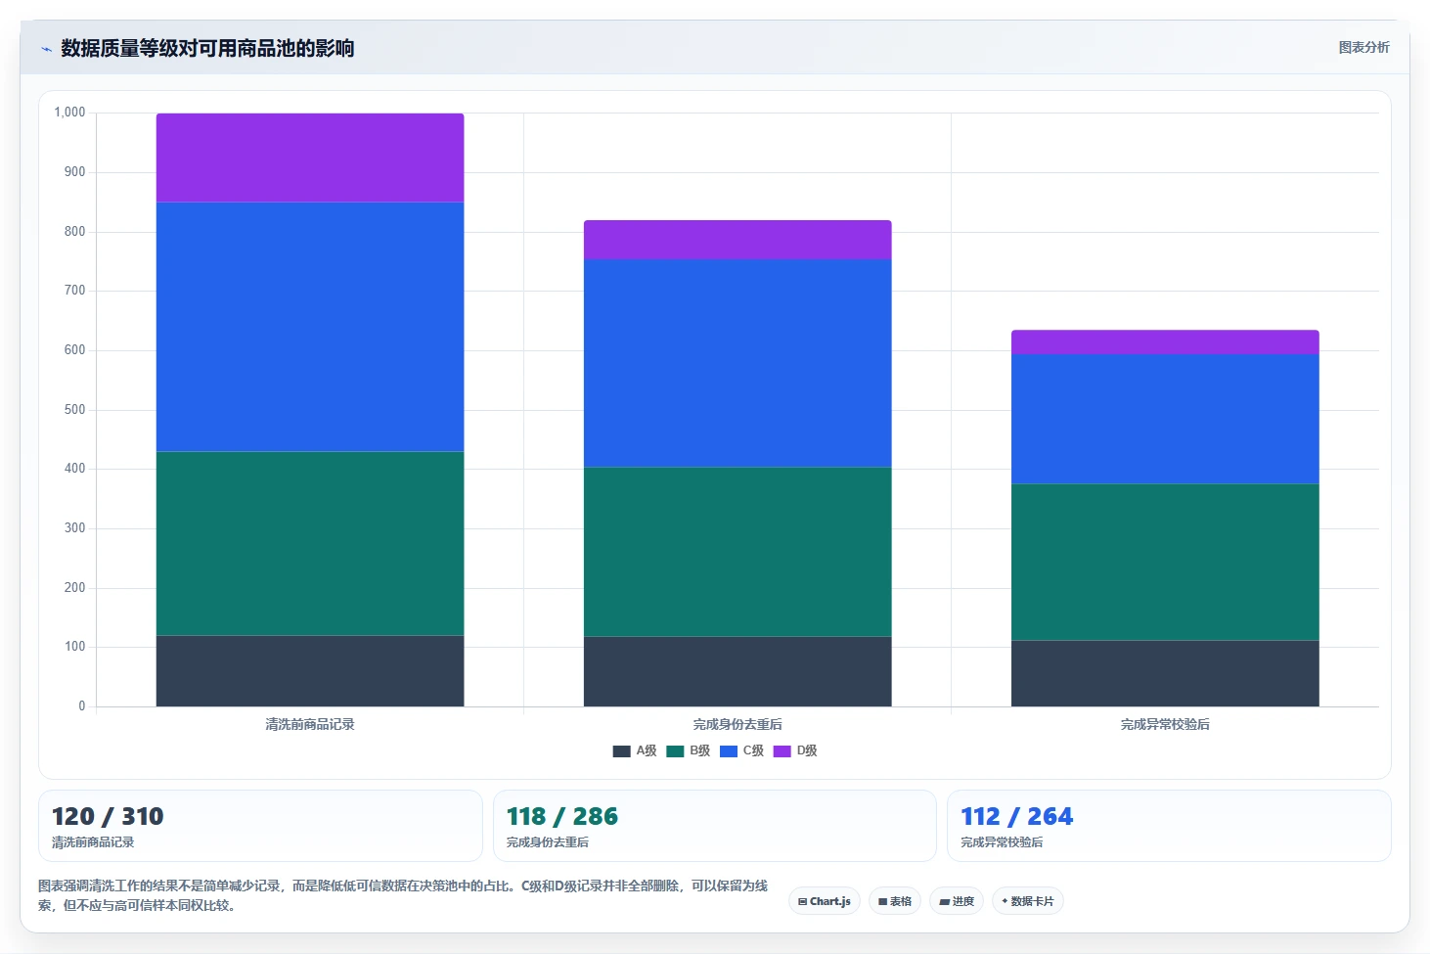This screenshot has height=954, width=1430.
Task: Toggle the A级 legend color swatch
Action: pyautogui.click(x=621, y=751)
